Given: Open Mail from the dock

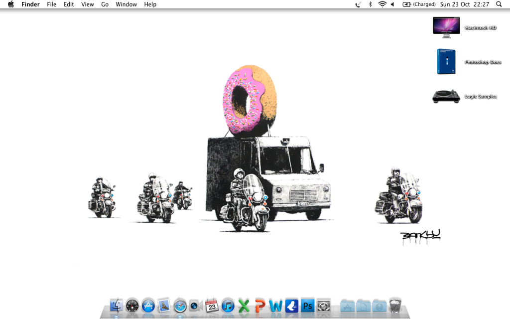Looking at the screenshot, I should pyautogui.click(x=164, y=306).
